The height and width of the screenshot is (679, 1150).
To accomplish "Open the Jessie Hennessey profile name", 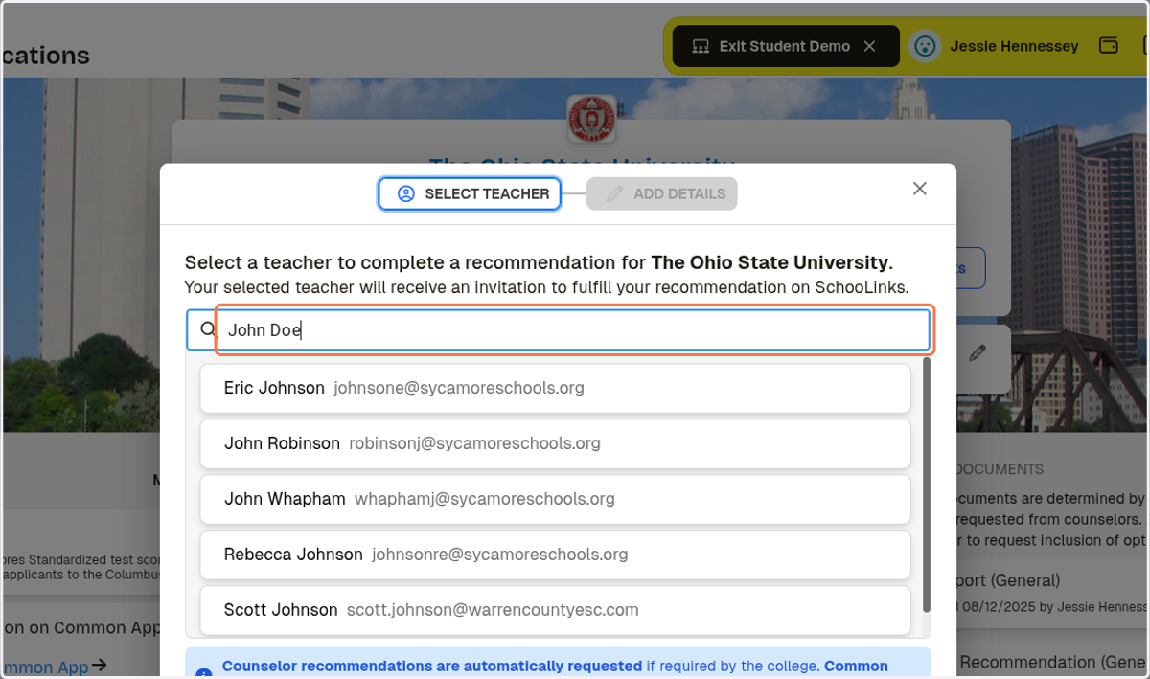I will point(1014,46).
